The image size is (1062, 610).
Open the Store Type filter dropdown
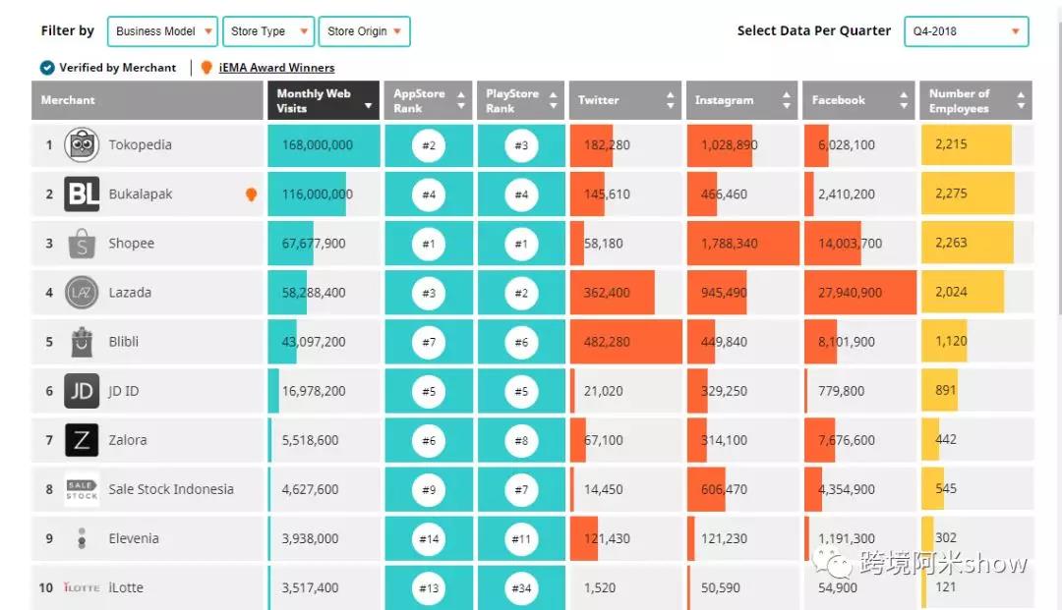268,31
